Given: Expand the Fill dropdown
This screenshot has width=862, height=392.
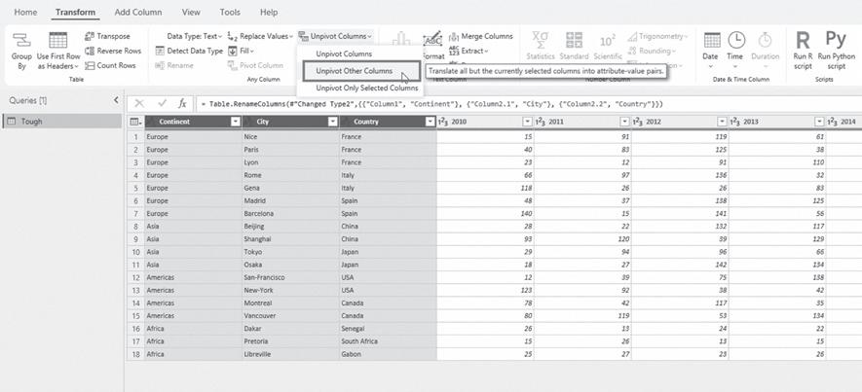Looking at the screenshot, I should (241, 51).
